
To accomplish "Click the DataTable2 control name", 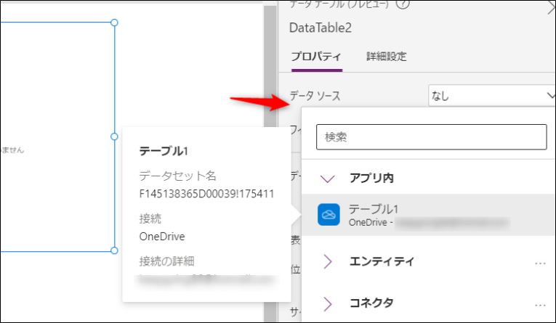I will (x=321, y=28).
